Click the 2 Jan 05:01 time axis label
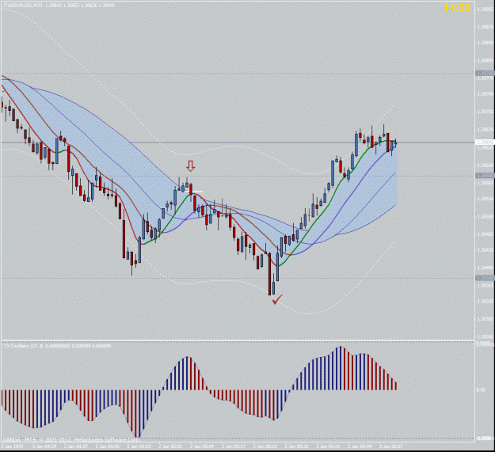495x452 pixels. coord(170,446)
